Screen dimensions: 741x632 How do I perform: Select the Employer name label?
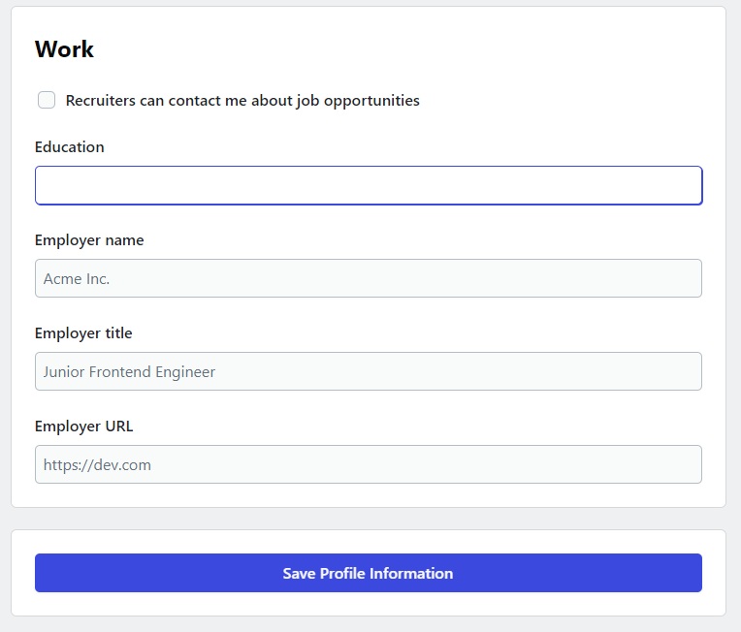point(89,240)
